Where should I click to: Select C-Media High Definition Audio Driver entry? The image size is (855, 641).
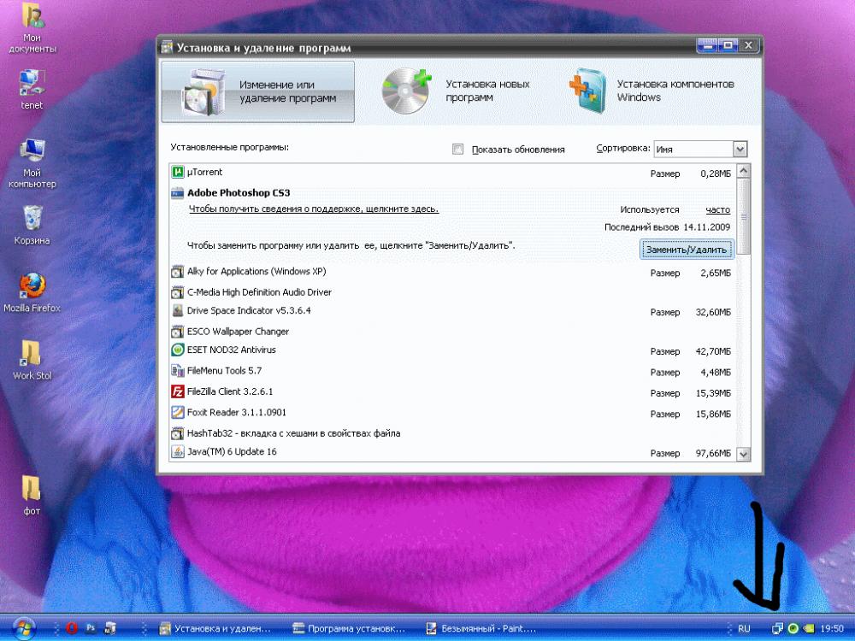[259, 292]
